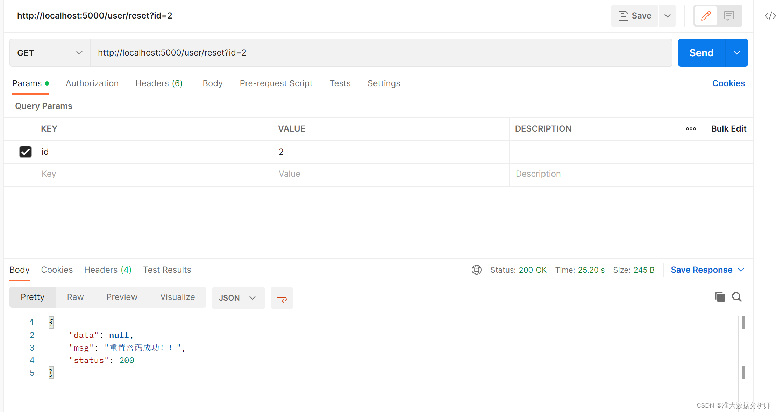This screenshot has width=776, height=412.
Task: Click Bulk Edit
Action: tap(729, 129)
